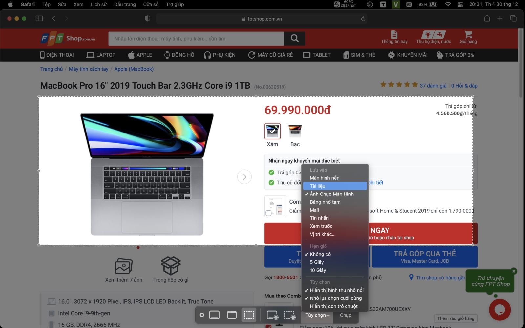The width and height of the screenshot is (525, 328).
Task: Select capture entire screen mode icon
Action: (214, 315)
